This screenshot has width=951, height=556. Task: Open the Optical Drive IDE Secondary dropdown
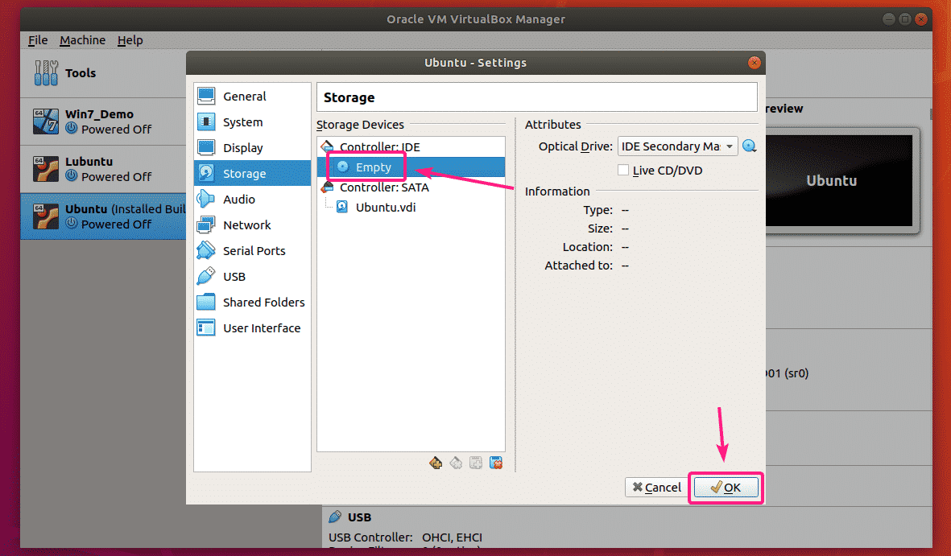point(677,146)
